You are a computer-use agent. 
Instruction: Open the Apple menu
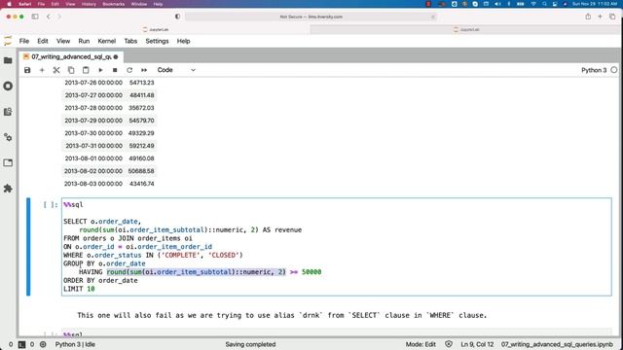9,4
